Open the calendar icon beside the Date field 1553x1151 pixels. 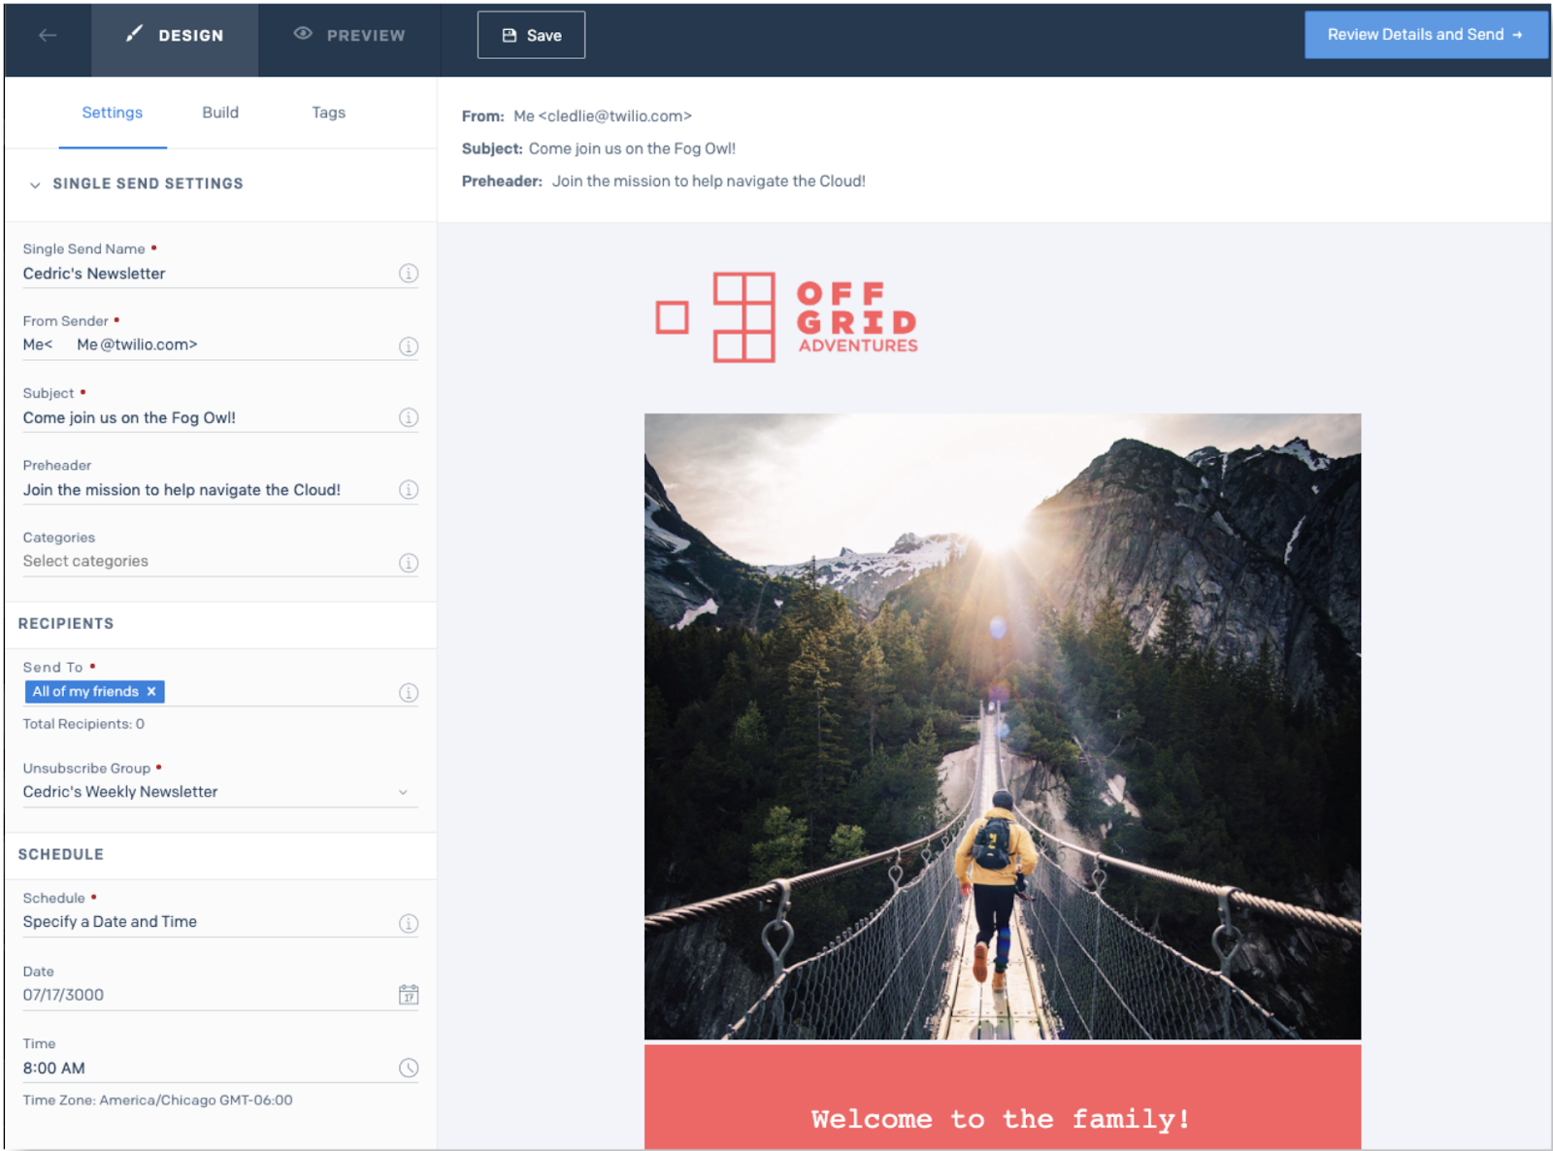click(409, 994)
